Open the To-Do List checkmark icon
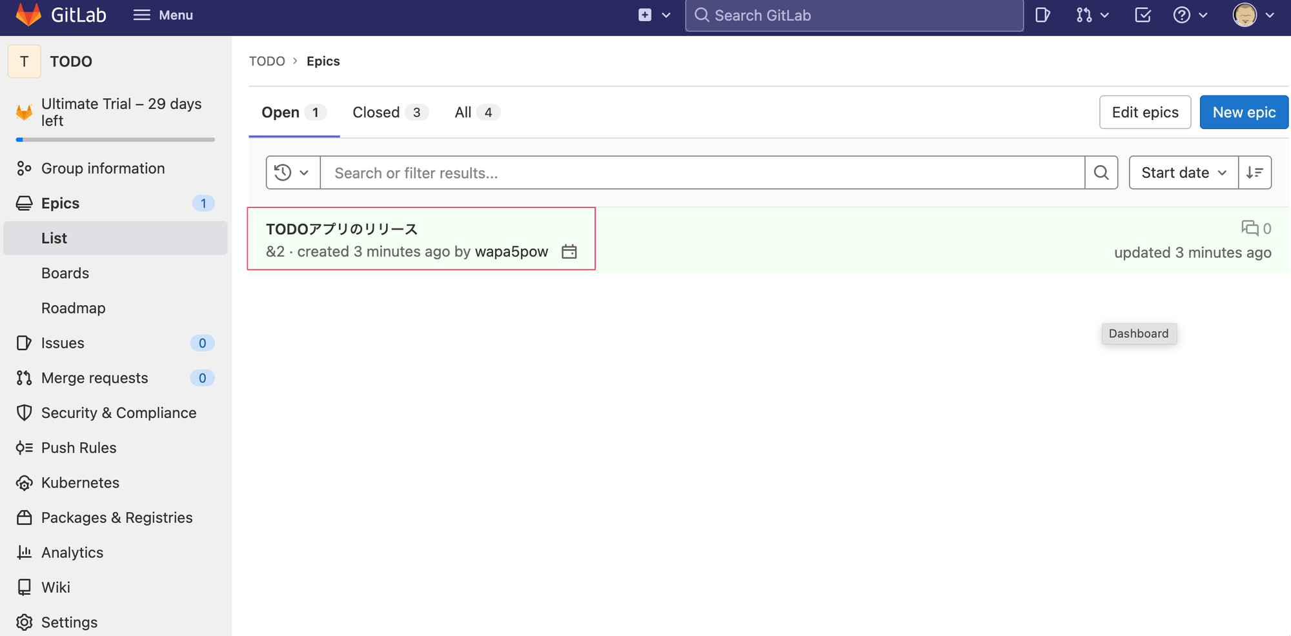Image resolution: width=1291 pixels, height=636 pixels. click(x=1143, y=15)
